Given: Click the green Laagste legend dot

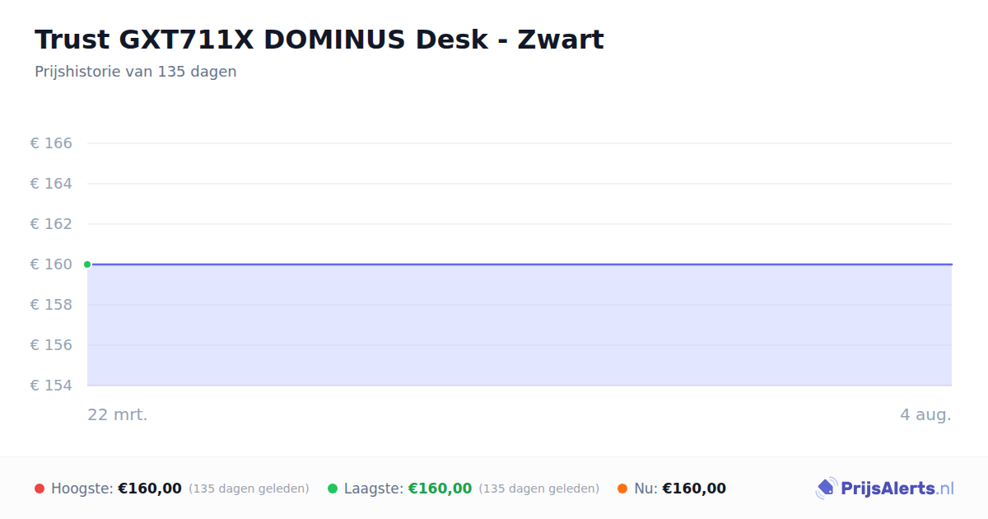Looking at the screenshot, I should point(333,489).
